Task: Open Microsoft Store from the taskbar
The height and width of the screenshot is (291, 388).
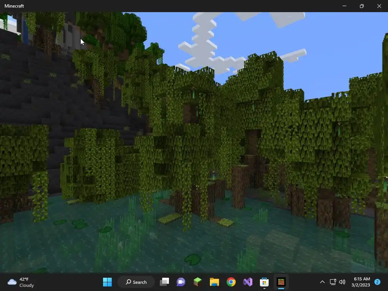Action: click(x=264, y=282)
